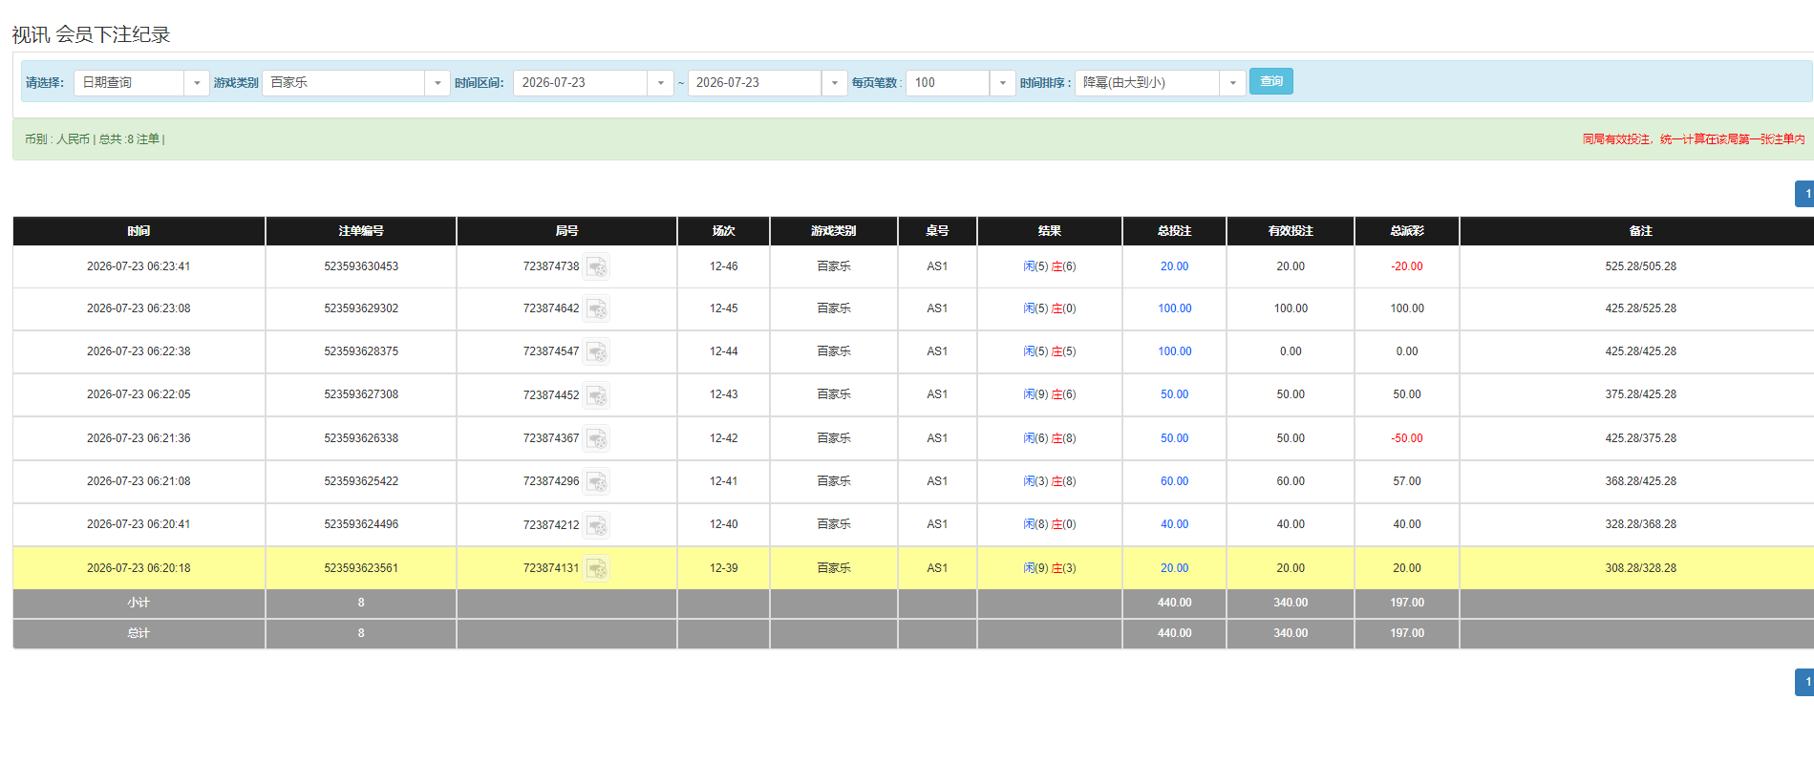Click result 闲(5) 庄(6) in 12-46 row
The width and height of the screenshot is (1814, 764).
pos(1049,266)
